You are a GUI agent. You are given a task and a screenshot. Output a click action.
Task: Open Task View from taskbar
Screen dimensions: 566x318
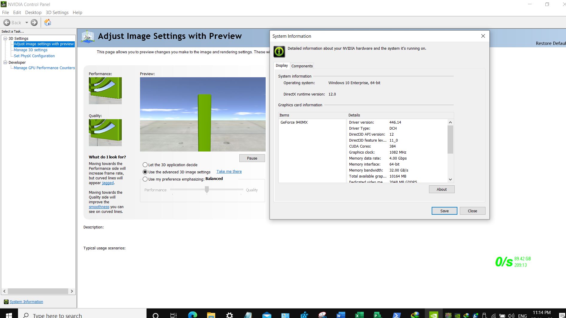tap(174, 315)
